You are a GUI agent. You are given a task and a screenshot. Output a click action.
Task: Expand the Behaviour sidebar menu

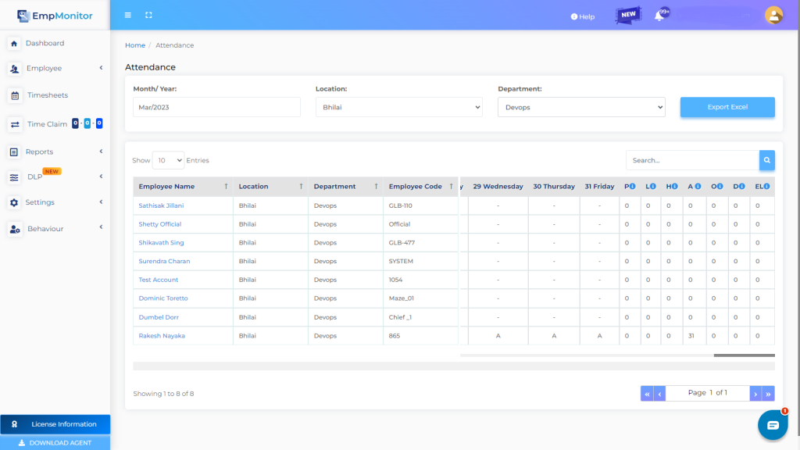point(55,229)
